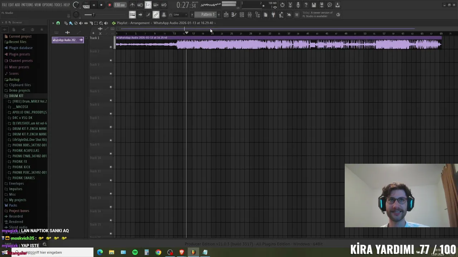Click the render/export audio icon

point(322,5)
